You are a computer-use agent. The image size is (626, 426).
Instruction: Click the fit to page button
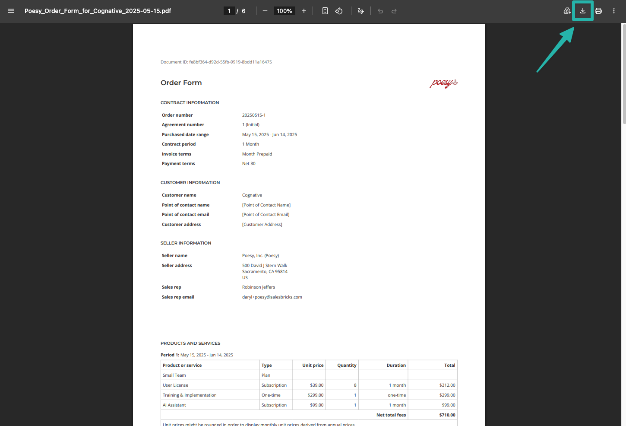325,11
